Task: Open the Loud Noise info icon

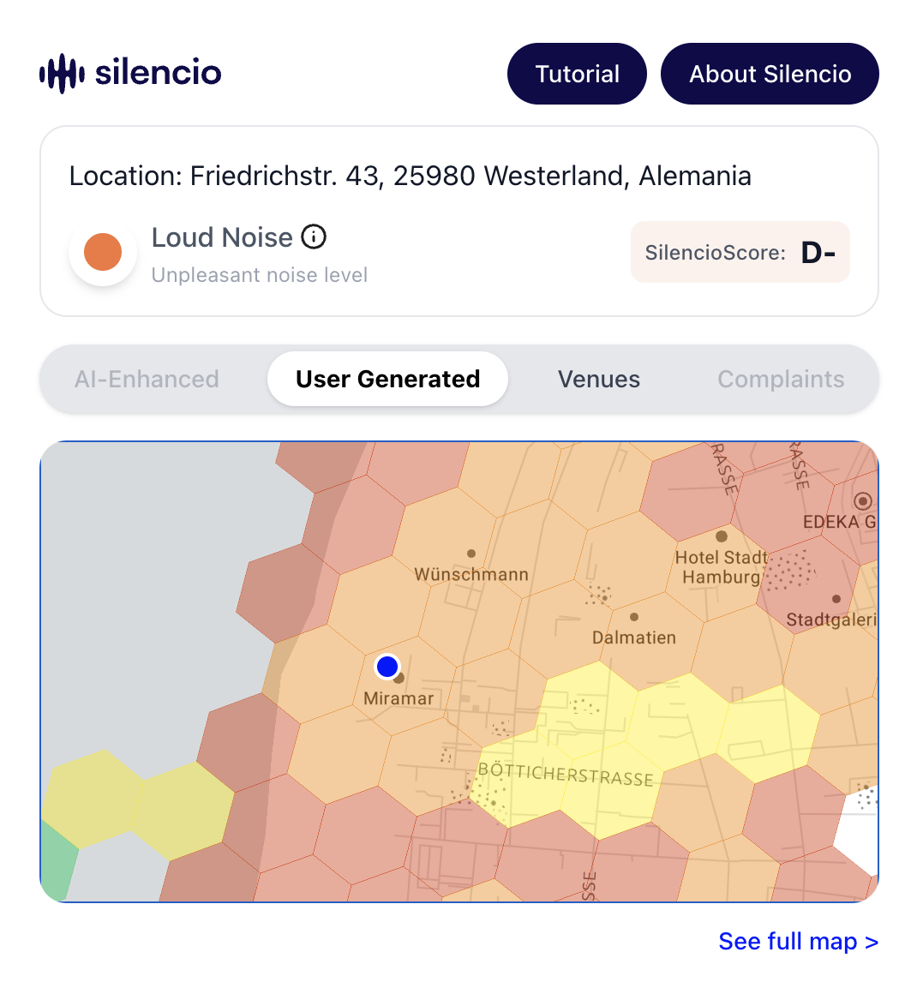Action: coord(314,237)
